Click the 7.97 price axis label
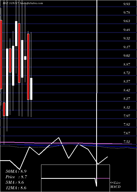The image size is (137, 192). pos(127,116)
